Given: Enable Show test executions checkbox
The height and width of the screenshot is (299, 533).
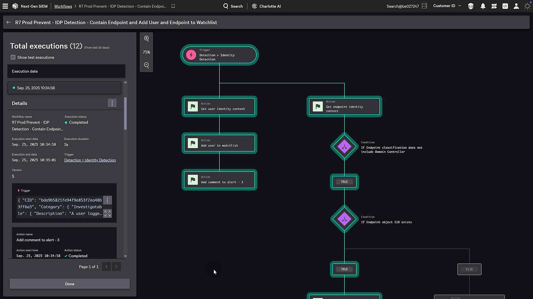Looking at the screenshot, I should point(13,57).
